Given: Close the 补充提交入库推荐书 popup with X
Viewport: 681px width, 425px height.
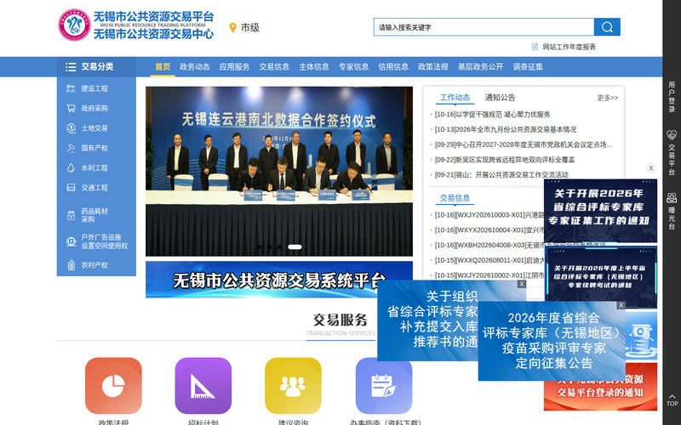Looking at the screenshot, I should [522, 284].
